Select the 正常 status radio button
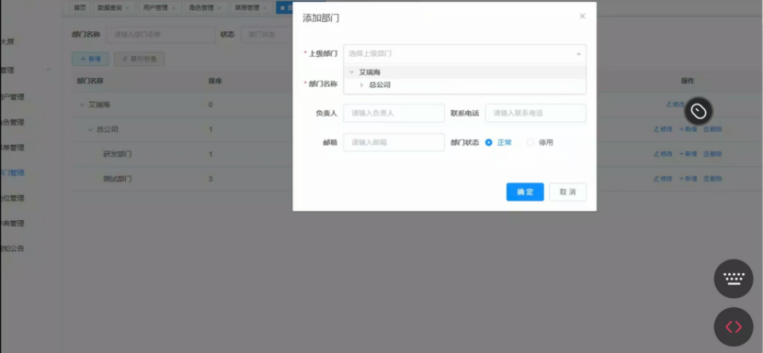Image resolution: width=763 pixels, height=353 pixels. (488, 143)
